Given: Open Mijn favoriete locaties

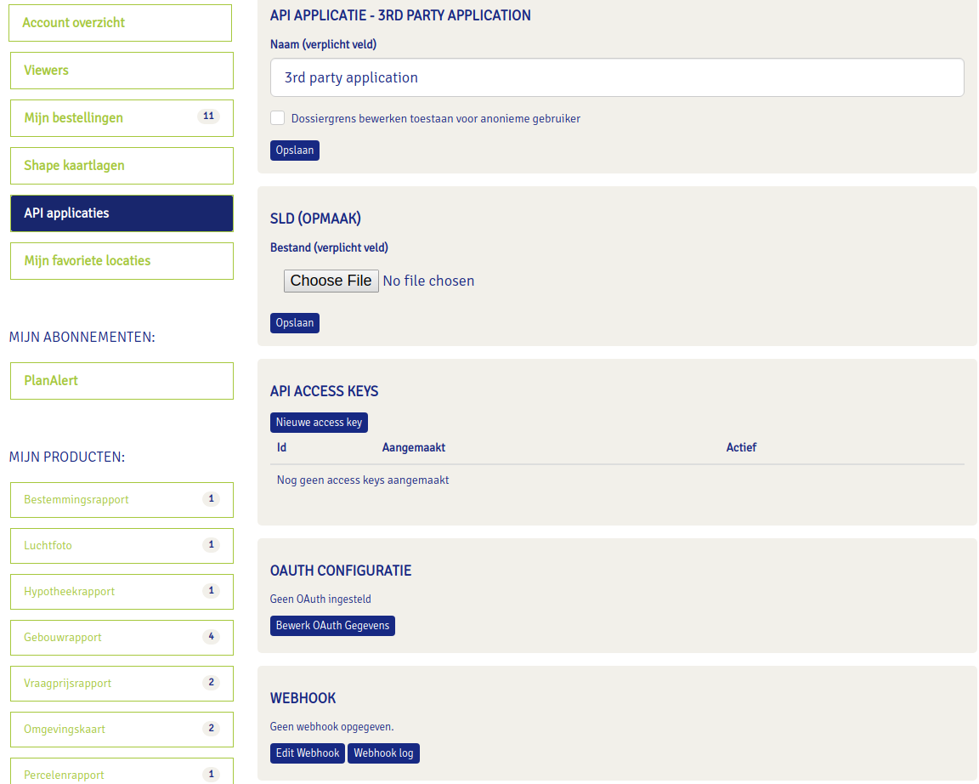Looking at the screenshot, I should click(x=121, y=261).
